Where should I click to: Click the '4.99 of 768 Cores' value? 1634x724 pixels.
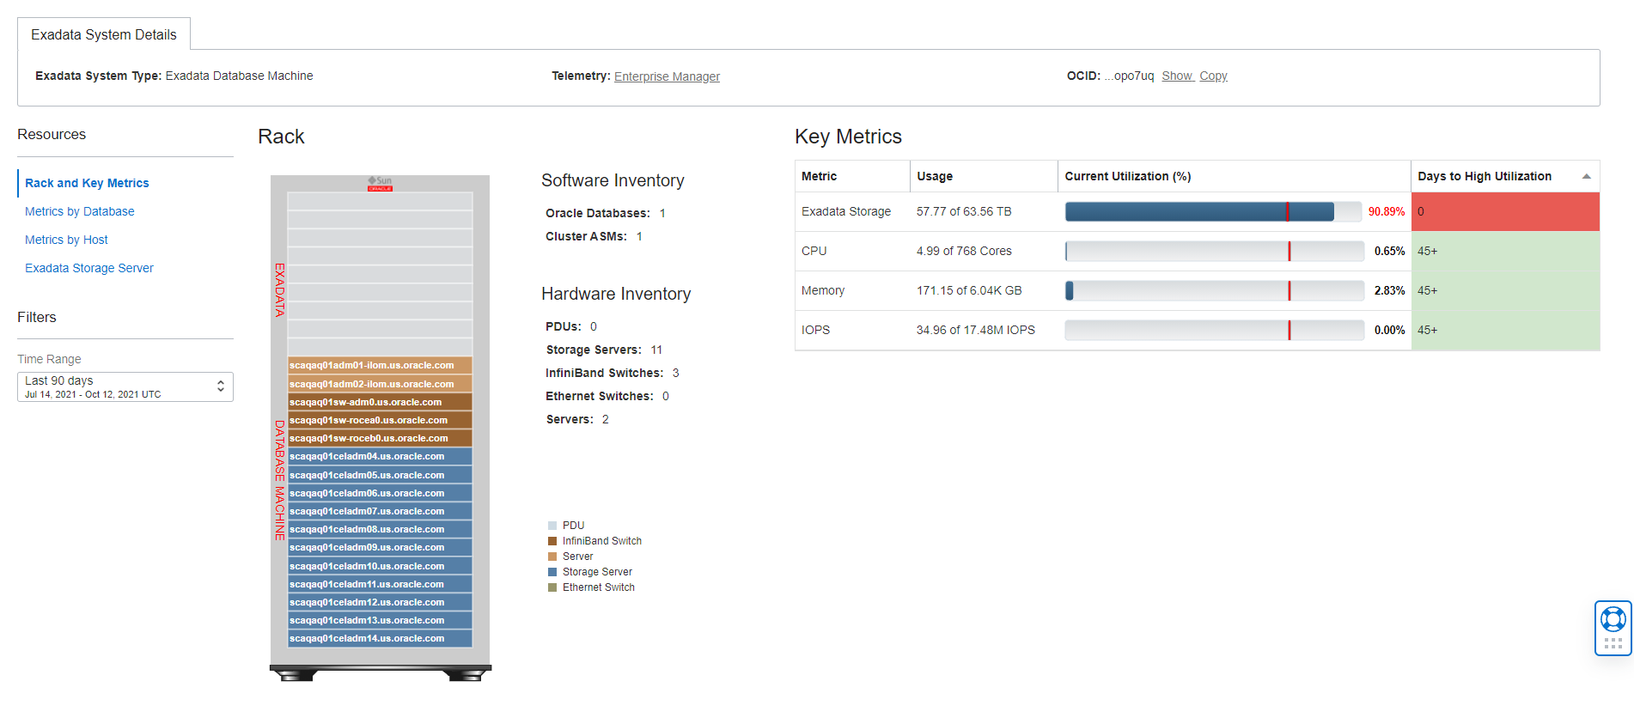pos(964,251)
